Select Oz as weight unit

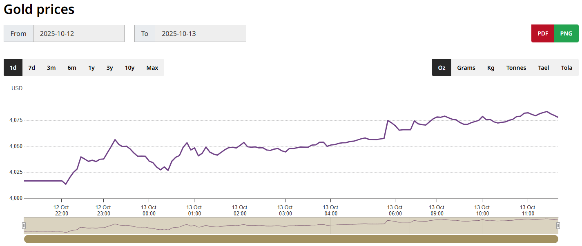(x=442, y=68)
